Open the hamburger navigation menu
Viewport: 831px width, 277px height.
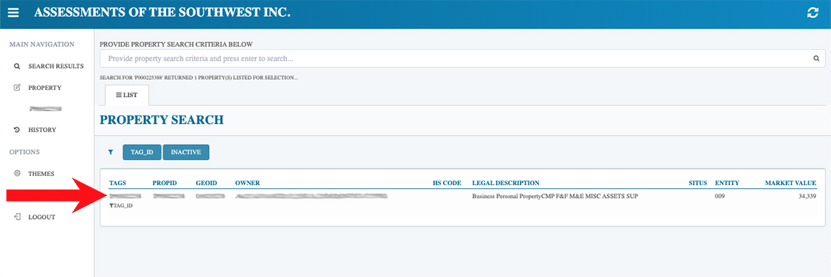(x=13, y=13)
